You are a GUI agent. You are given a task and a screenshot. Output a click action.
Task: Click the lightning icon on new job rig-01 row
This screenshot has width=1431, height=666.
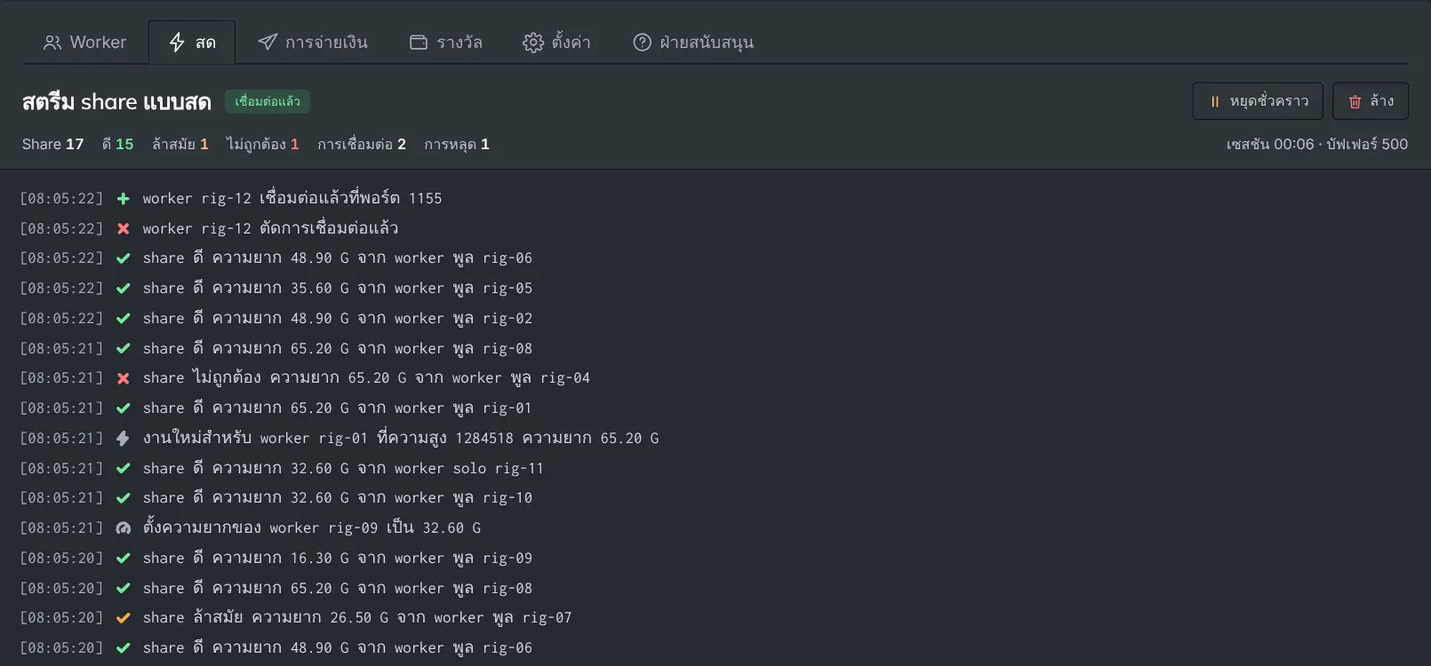pos(124,439)
